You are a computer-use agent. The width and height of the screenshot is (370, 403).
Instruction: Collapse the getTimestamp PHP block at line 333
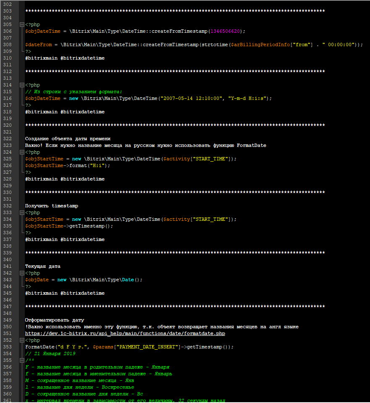pos(21,212)
